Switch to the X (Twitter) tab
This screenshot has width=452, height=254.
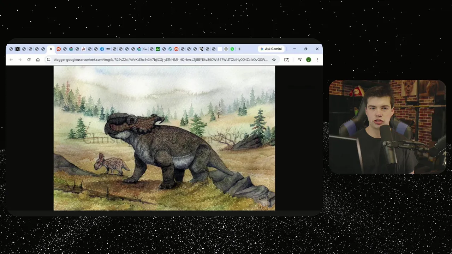[18, 49]
